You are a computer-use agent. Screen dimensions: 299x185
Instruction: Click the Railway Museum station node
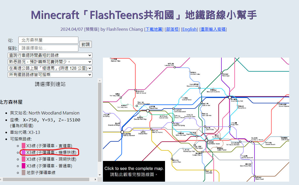coord(122,132)
